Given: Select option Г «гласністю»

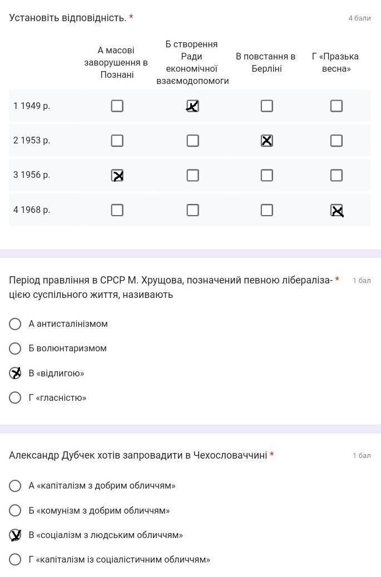Looking at the screenshot, I should 16,397.
